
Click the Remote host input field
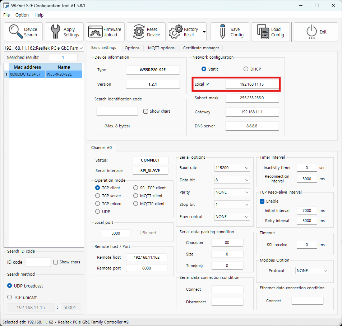click(x=147, y=257)
